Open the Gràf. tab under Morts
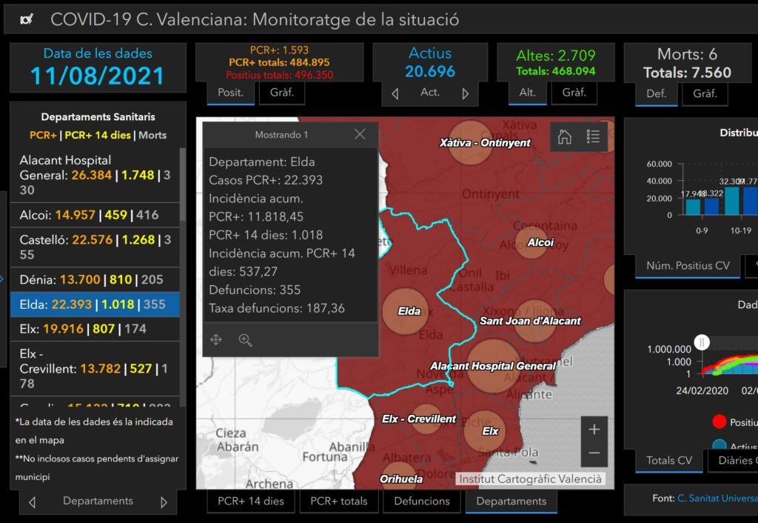This screenshot has width=758, height=523. 705,94
